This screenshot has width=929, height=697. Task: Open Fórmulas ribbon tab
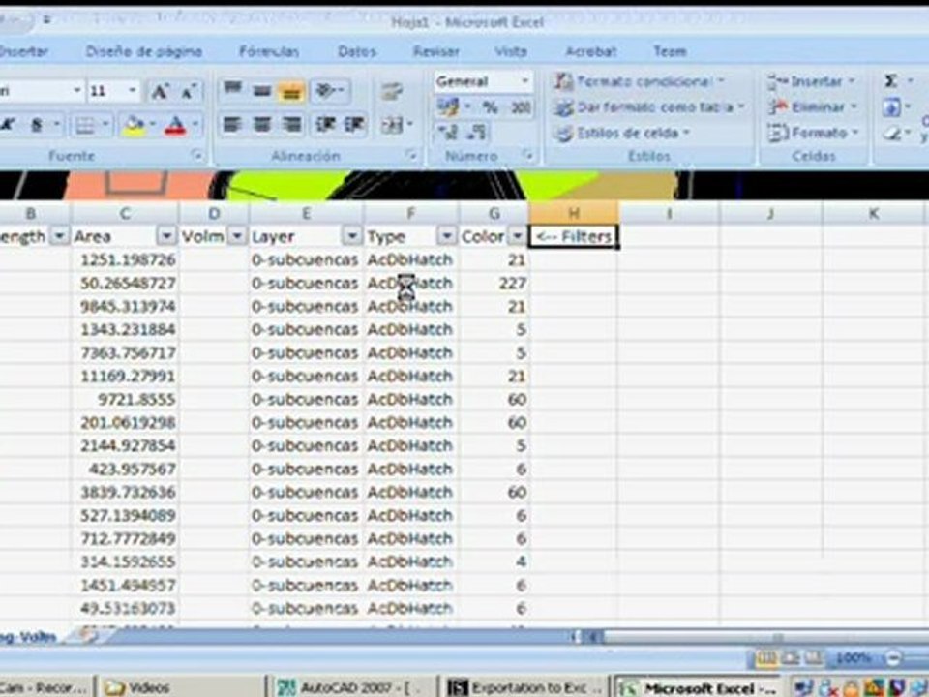pyautogui.click(x=269, y=51)
